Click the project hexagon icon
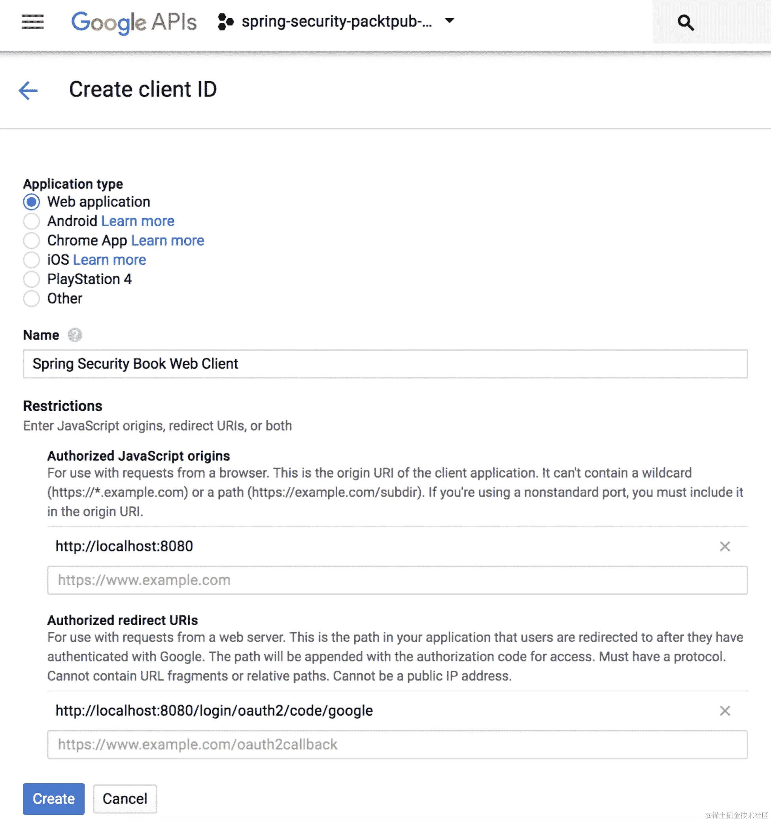 [225, 21]
